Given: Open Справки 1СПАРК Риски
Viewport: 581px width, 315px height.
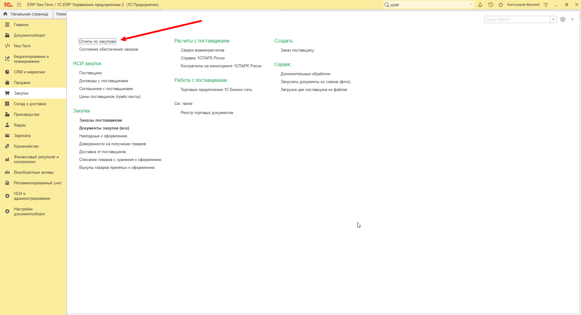Looking at the screenshot, I should coord(203,58).
